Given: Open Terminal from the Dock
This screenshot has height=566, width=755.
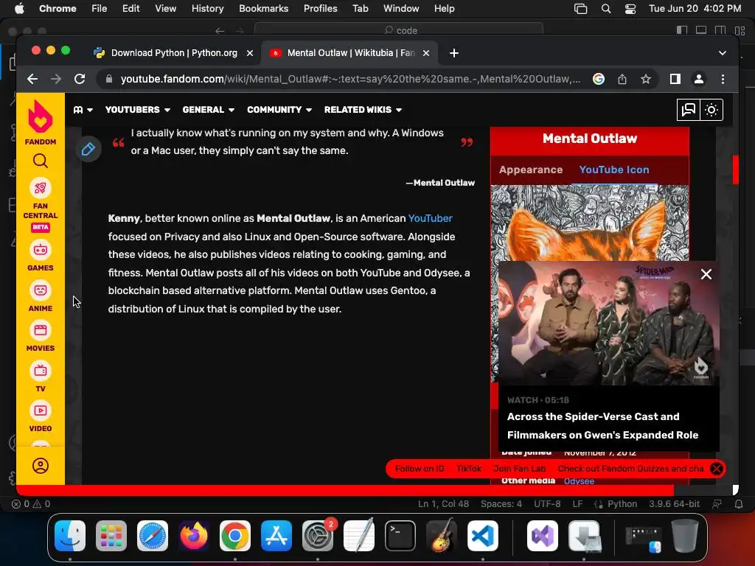Looking at the screenshot, I should pos(400,535).
